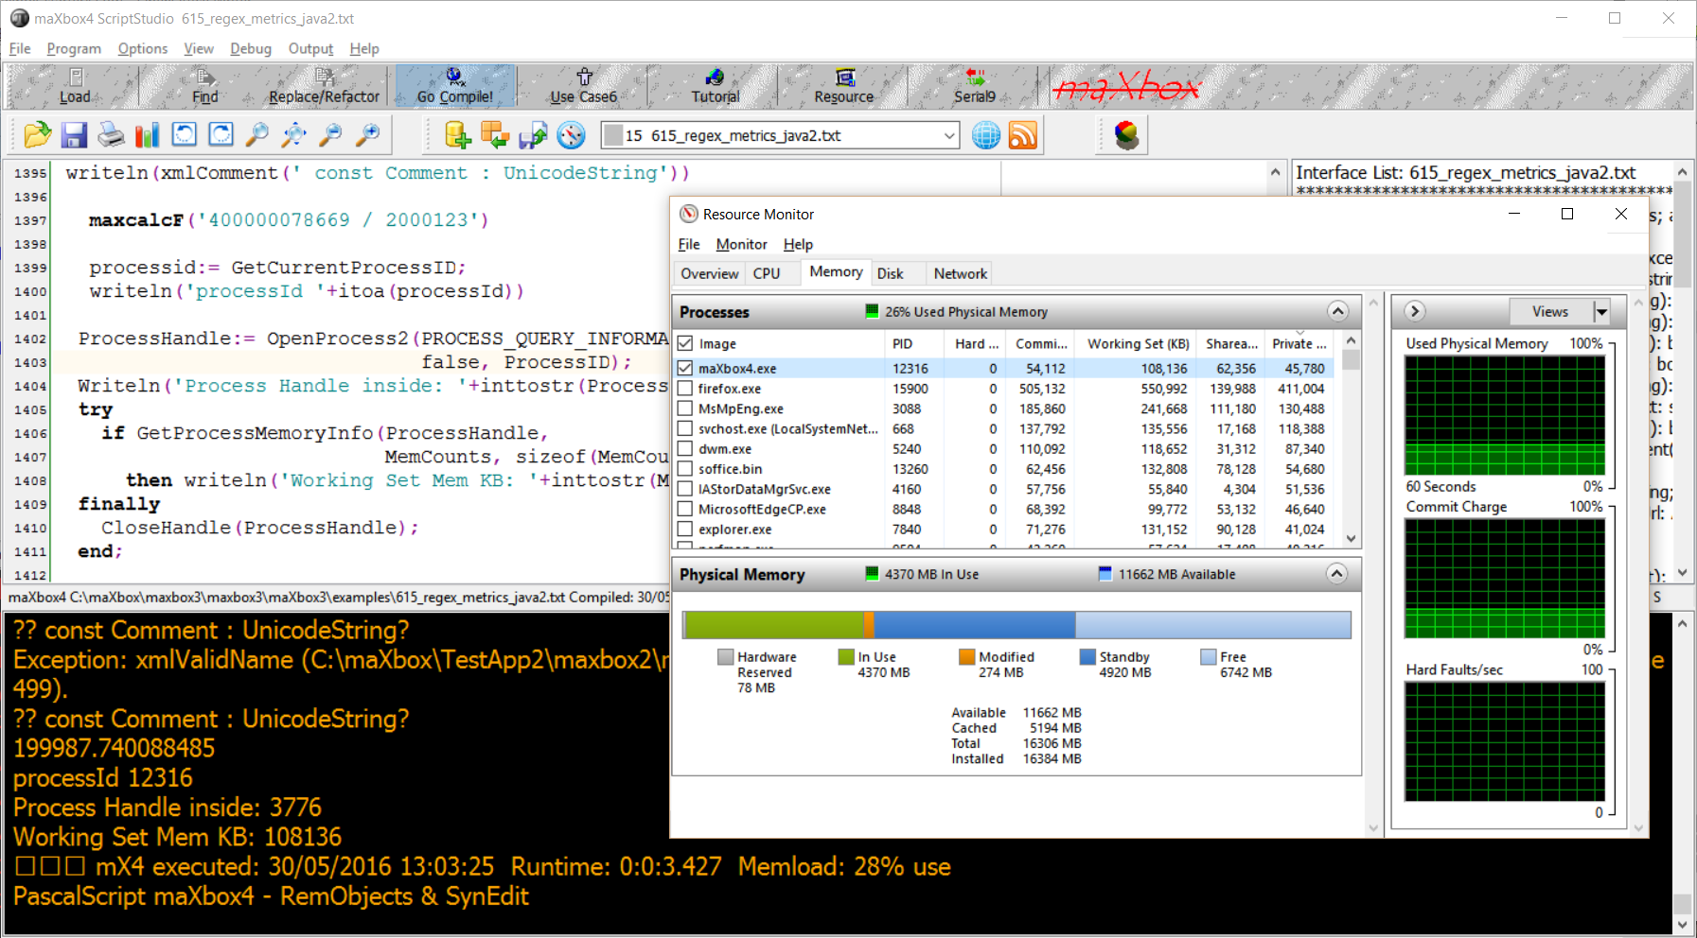The width and height of the screenshot is (1697, 938).
Task: Check the firefox.exe process checkbox
Action: click(x=685, y=388)
